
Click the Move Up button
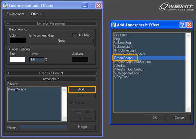point(83,112)
